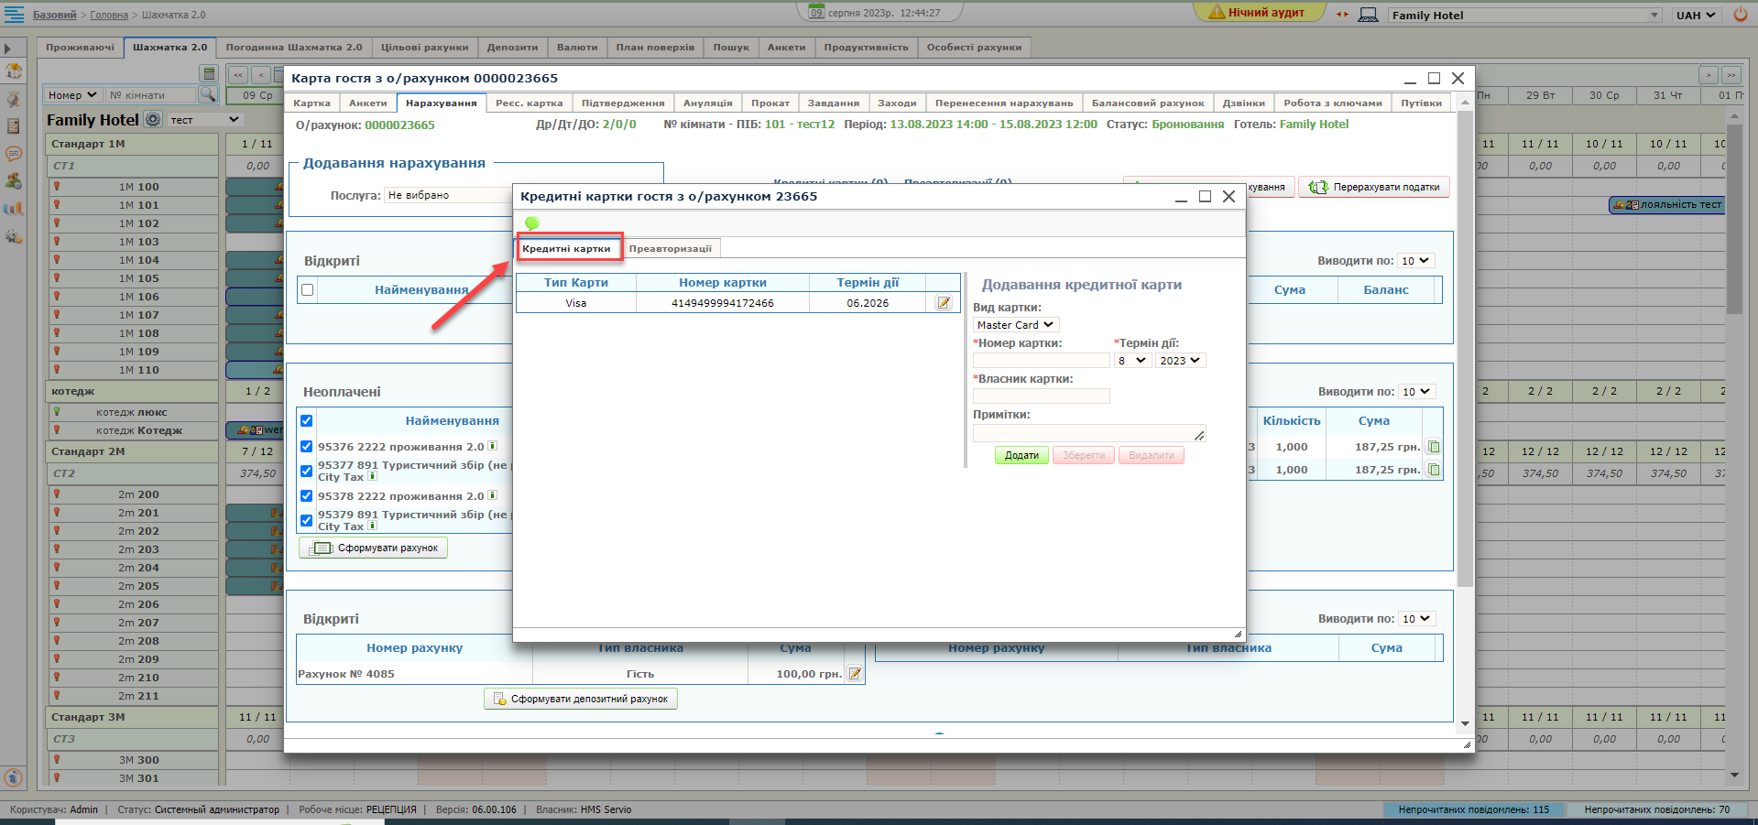Click the orange power logout icon
Viewport: 1758px width, 825px height.
(1741, 15)
